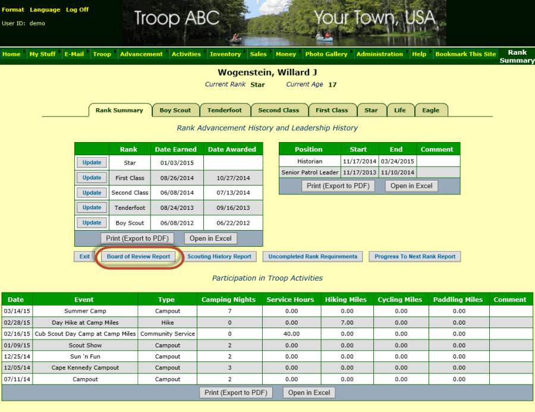Click the Scout Show event cell
Screen dimensions: 535x412
85,345
